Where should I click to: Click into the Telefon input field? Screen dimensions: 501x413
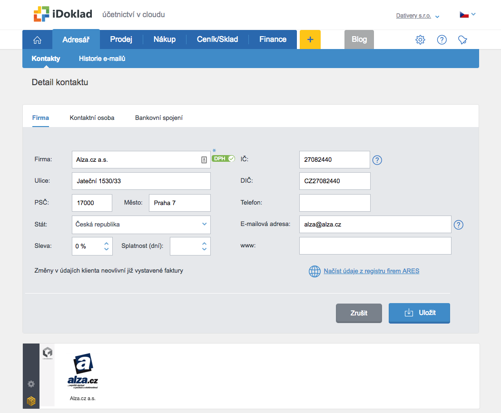click(x=334, y=203)
